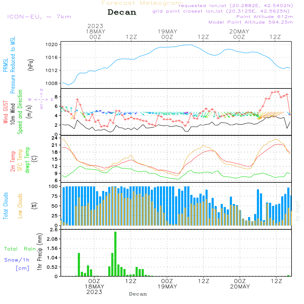Click the wind gust peak marker near 9 m/s
Viewport: 304px width, 304px height.
point(278,92)
